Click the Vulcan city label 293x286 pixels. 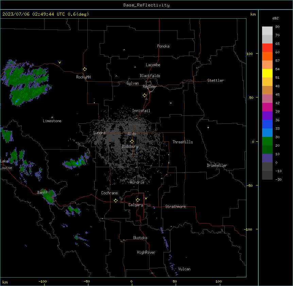[184, 269]
